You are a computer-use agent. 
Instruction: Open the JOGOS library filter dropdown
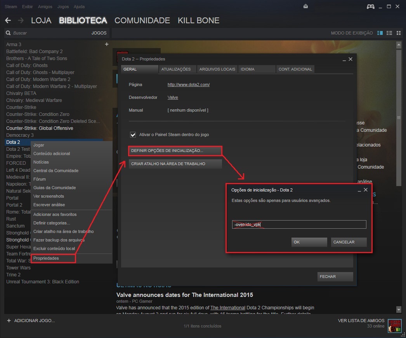(x=99, y=33)
